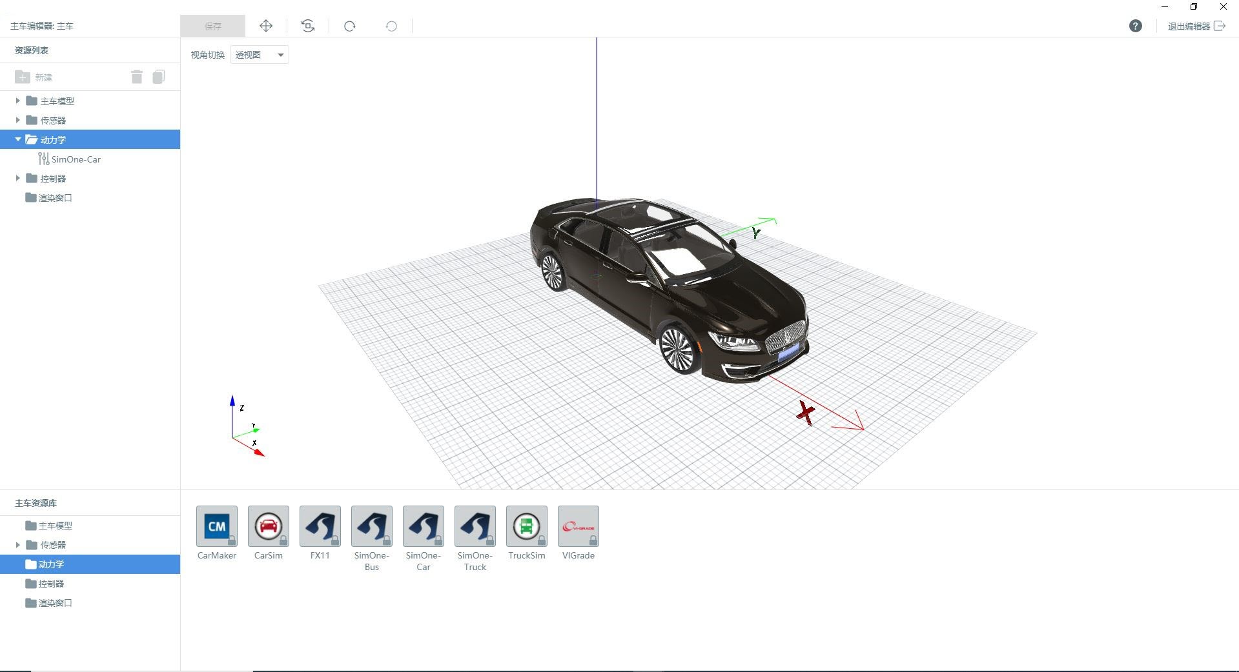
Task: Expand the 传感器 folder in library panel
Action: click(x=17, y=545)
